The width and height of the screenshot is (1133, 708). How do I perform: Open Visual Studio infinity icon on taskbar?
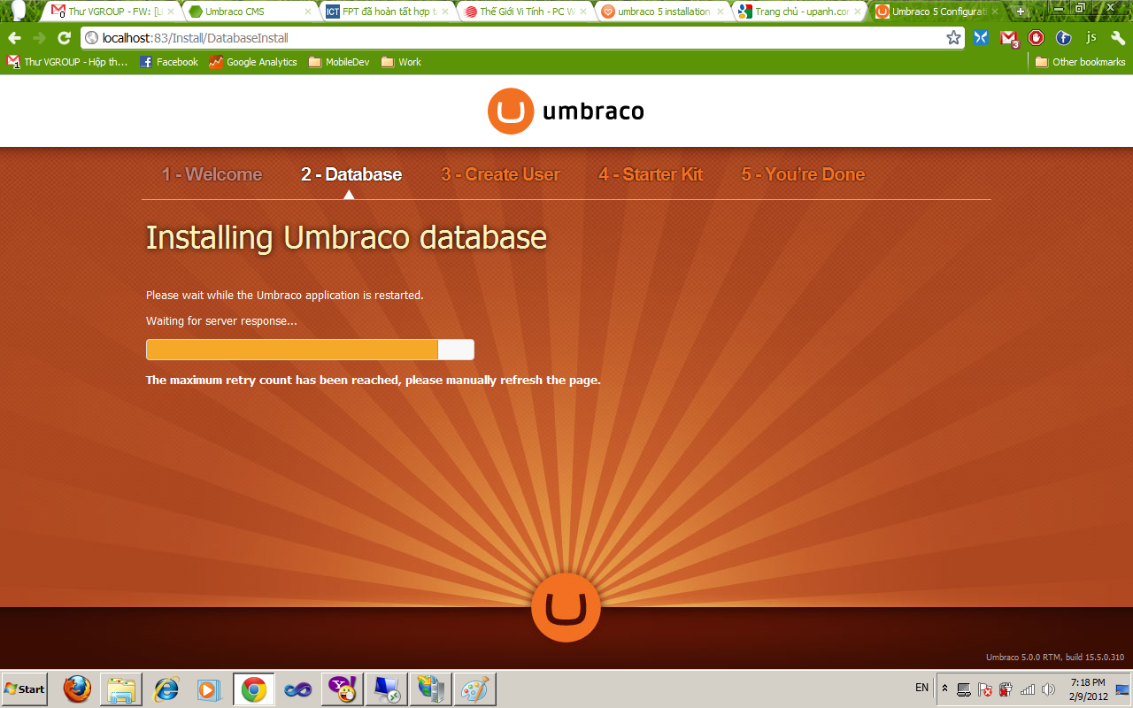[297, 689]
